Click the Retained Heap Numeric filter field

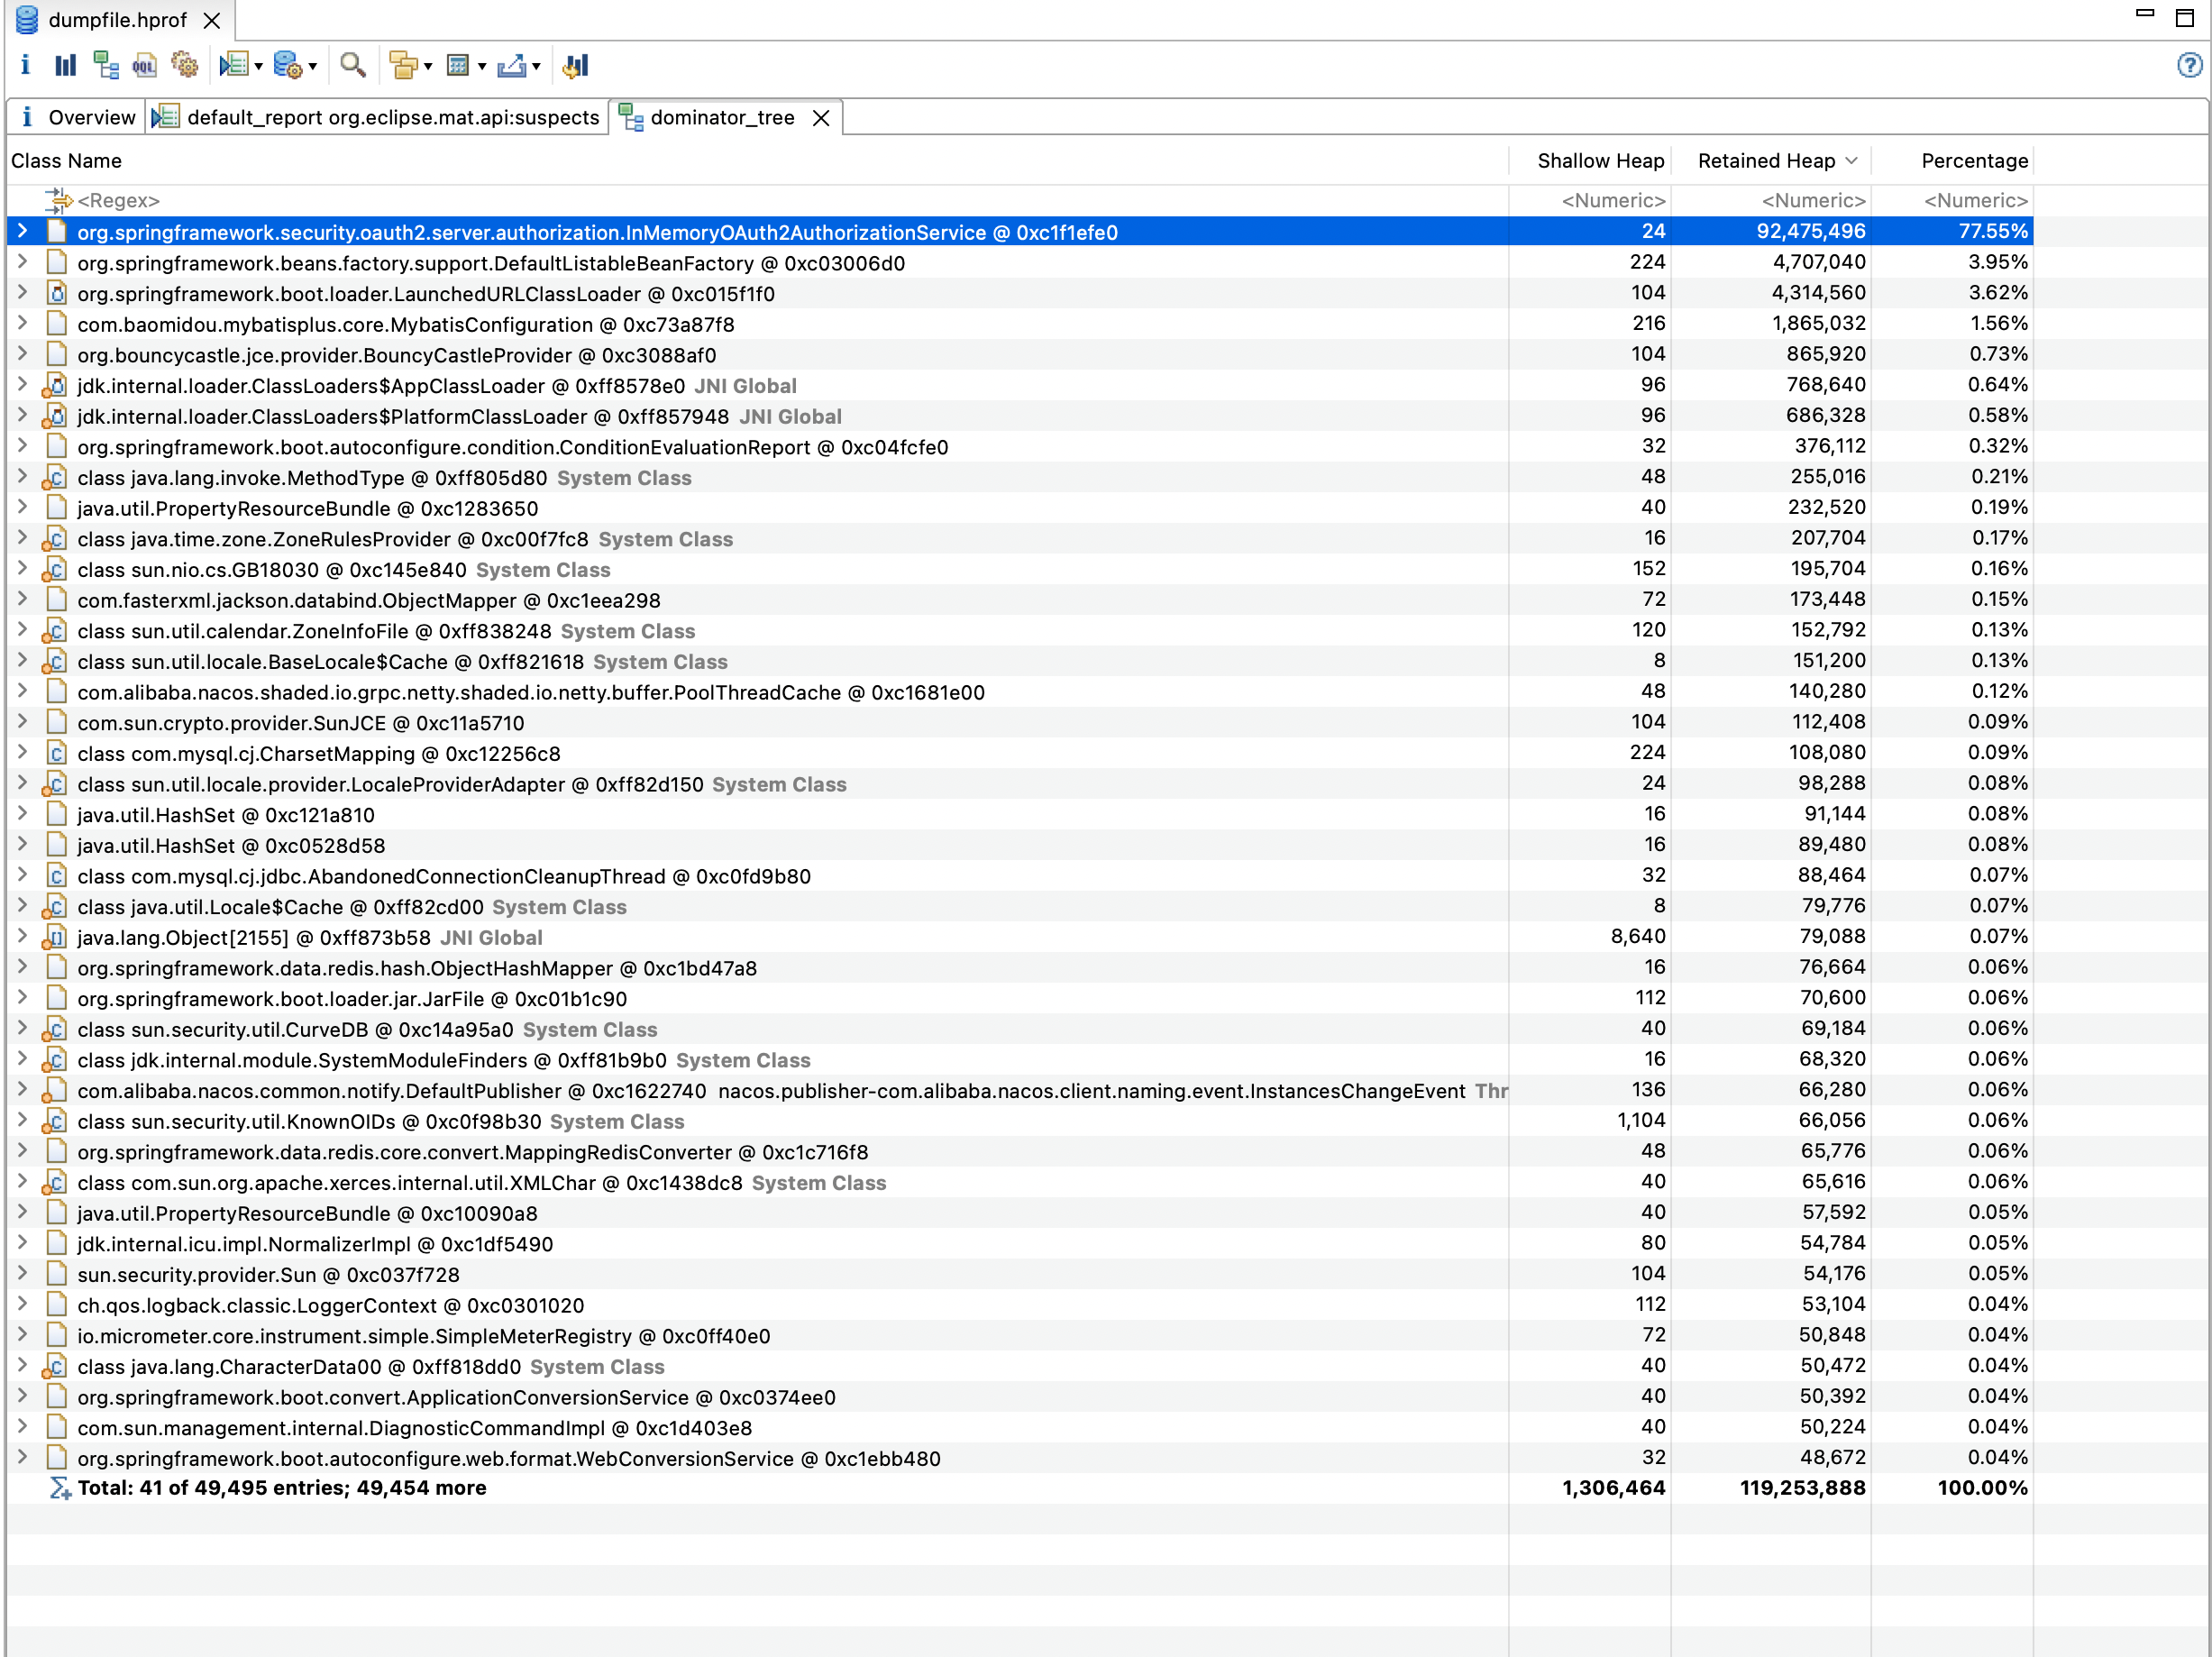(1771, 201)
